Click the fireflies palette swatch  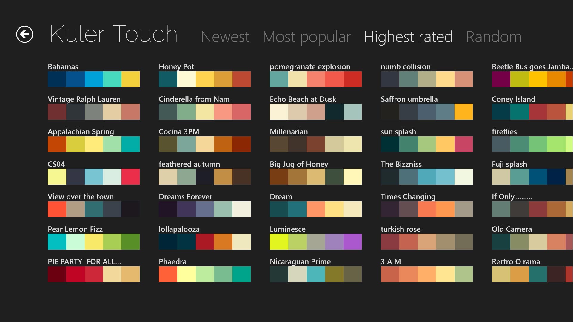click(x=532, y=144)
